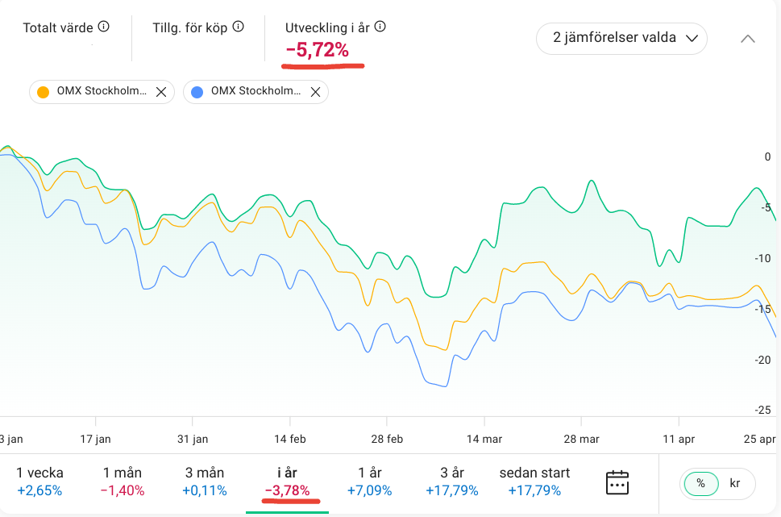Screen dimensions: 781x517
Task: Select the 1 vecka period tab
Action: click(39, 482)
